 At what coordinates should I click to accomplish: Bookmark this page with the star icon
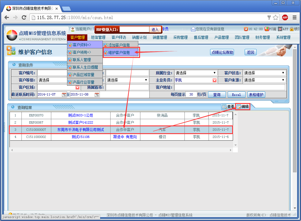(x=276, y=18)
